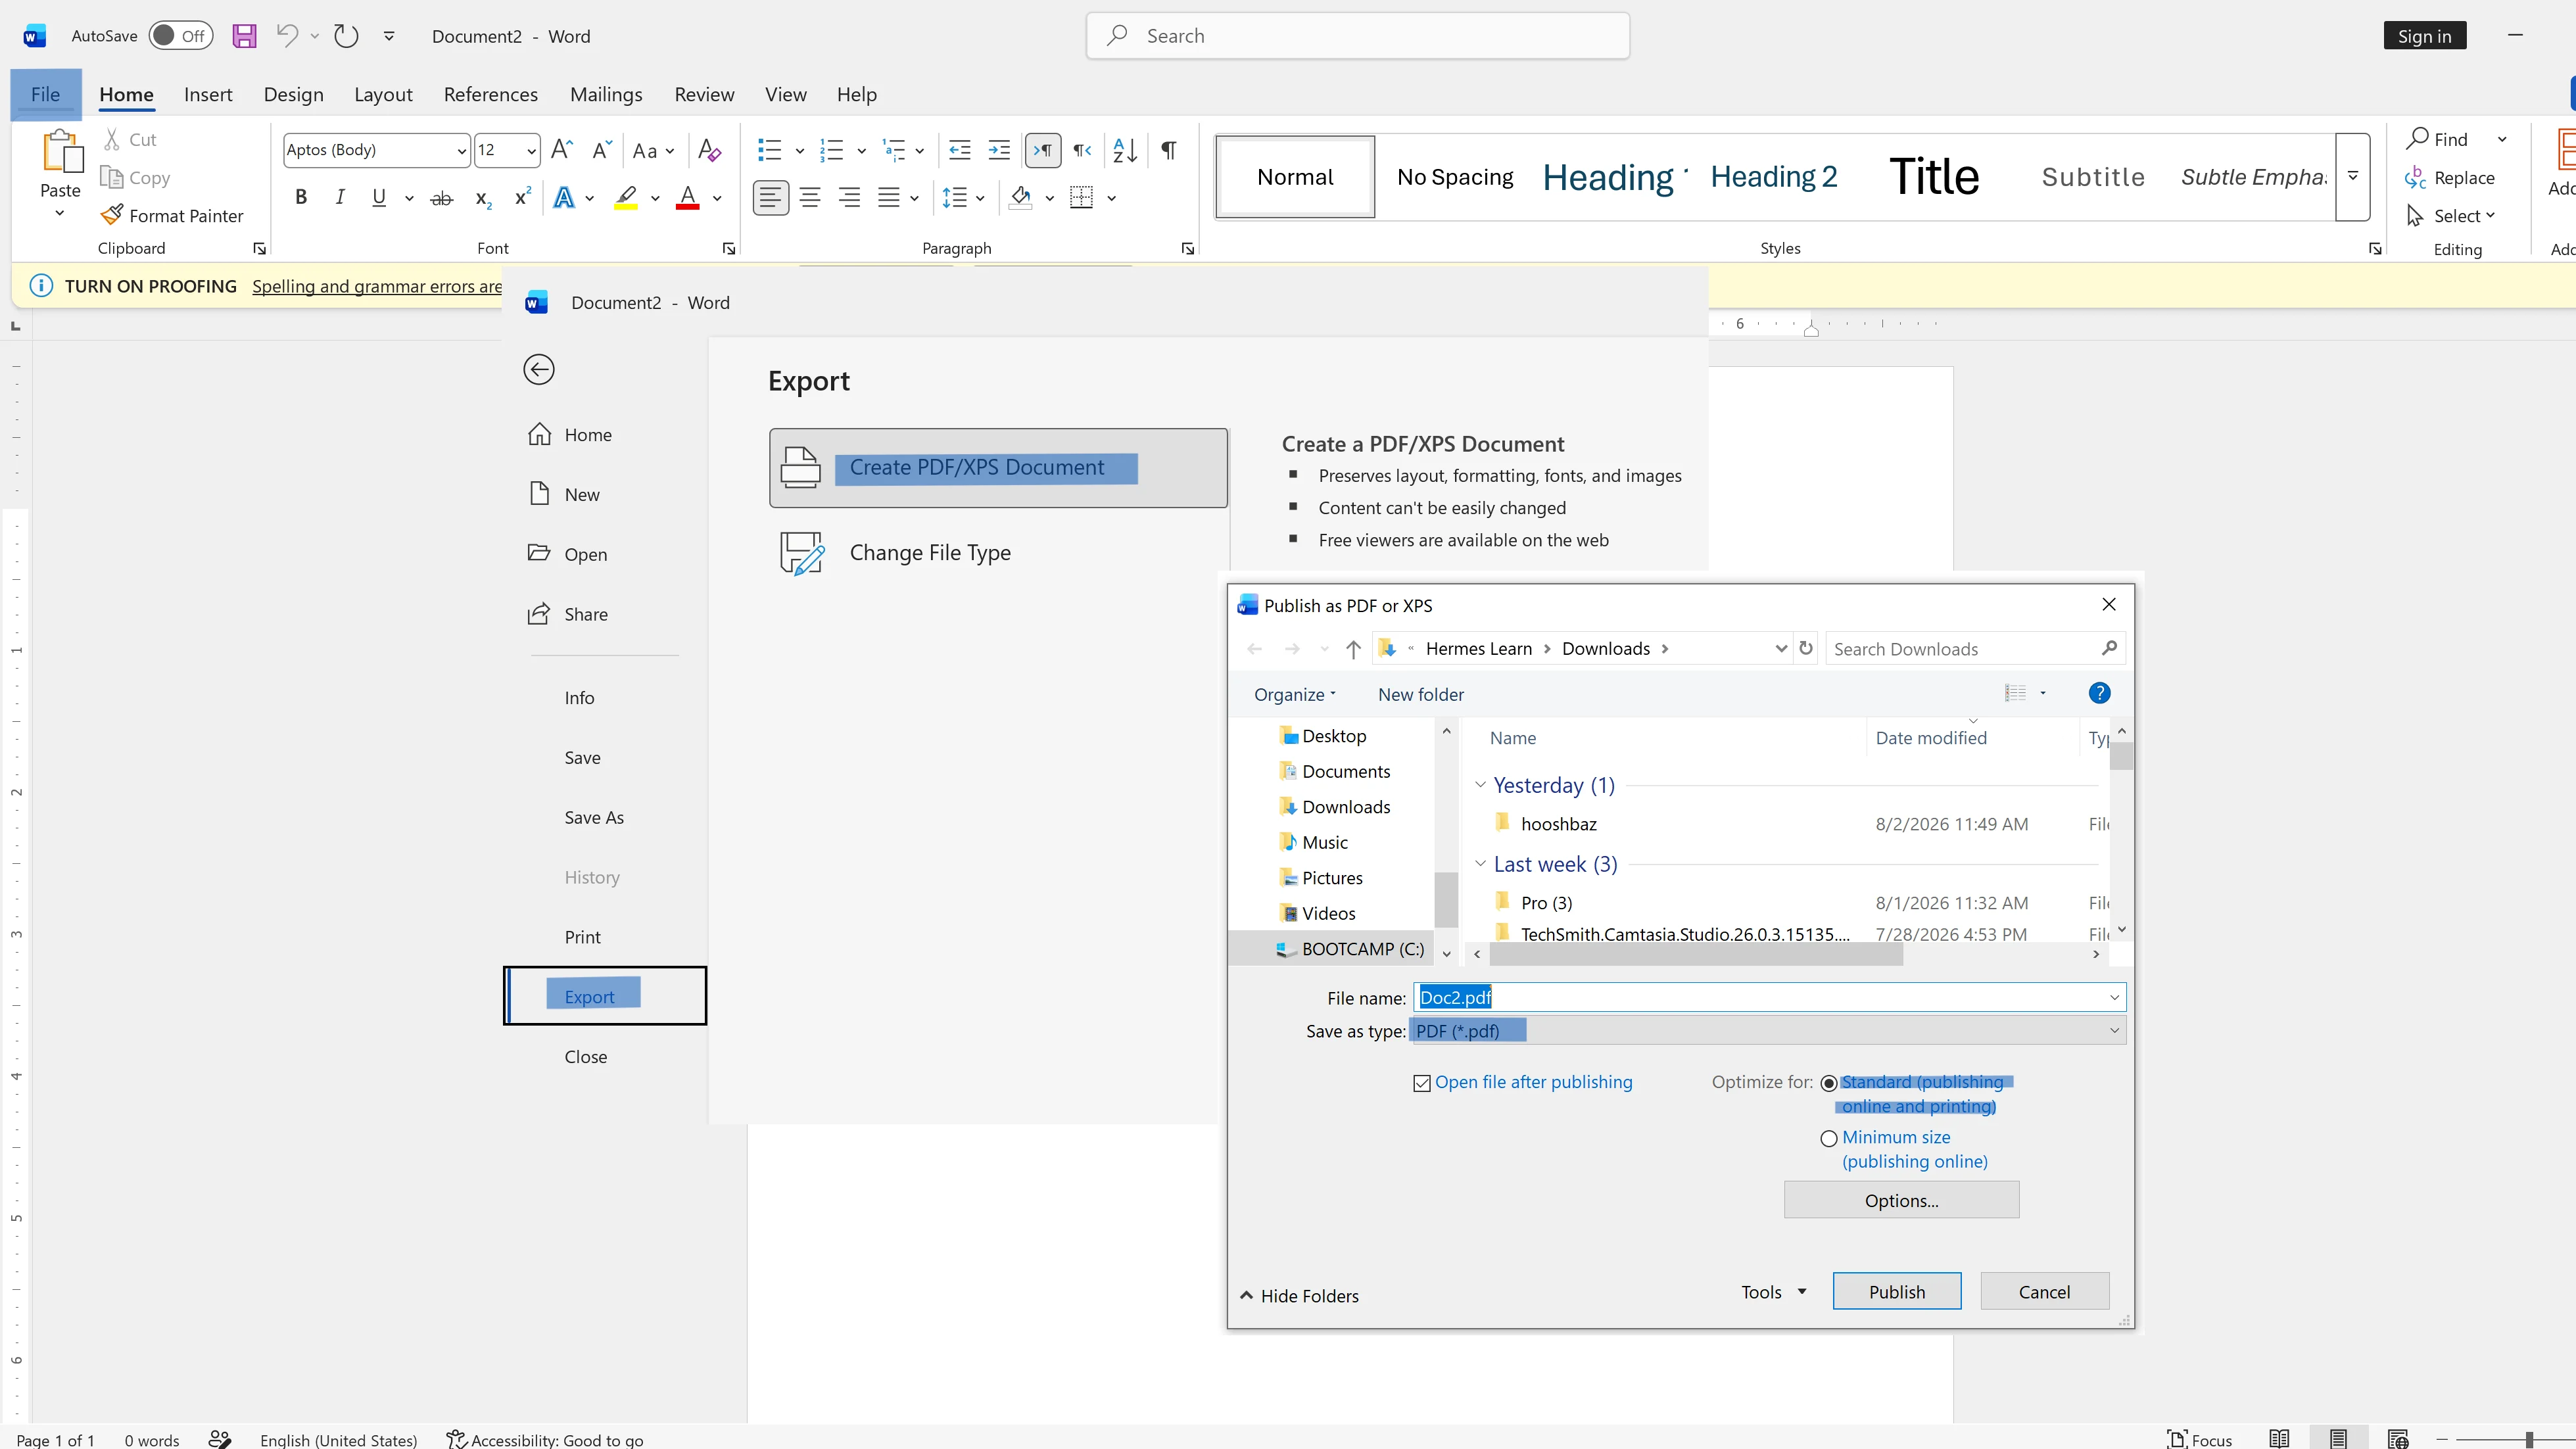Open PDF Options button
The image size is (2576, 1449).
1901,1200
